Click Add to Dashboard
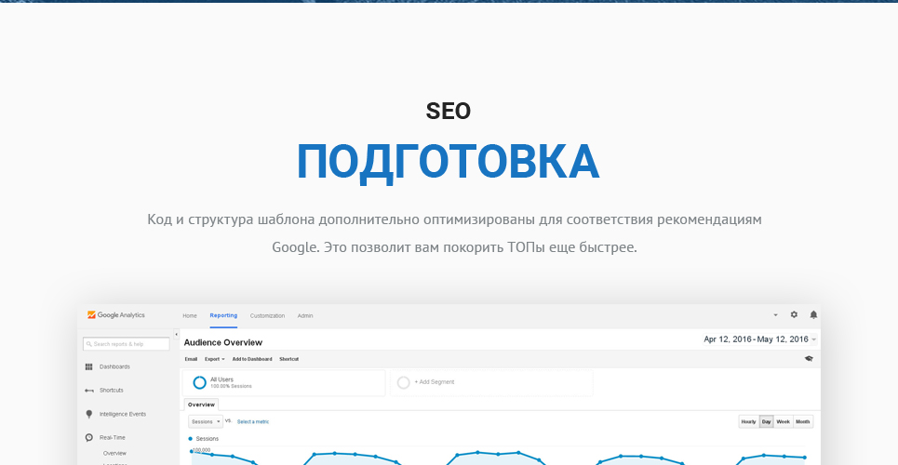 [252, 359]
